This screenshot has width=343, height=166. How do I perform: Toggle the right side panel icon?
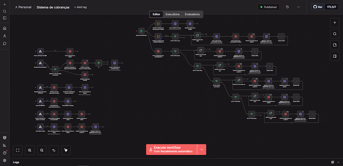335,56
